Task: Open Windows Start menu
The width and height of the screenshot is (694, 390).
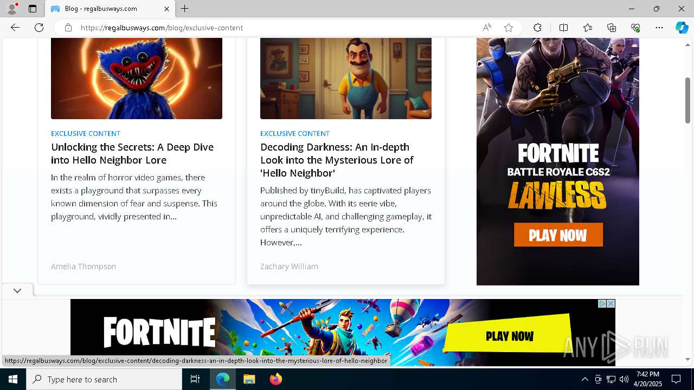Action: click(x=13, y=379)
